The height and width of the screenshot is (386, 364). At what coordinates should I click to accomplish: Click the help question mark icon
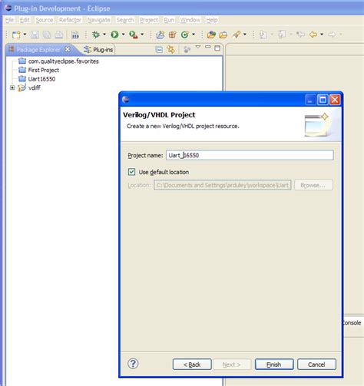click(x=133, y=364)
